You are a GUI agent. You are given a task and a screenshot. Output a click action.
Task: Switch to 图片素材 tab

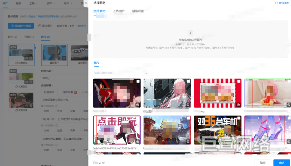click(x=99, y=11)
